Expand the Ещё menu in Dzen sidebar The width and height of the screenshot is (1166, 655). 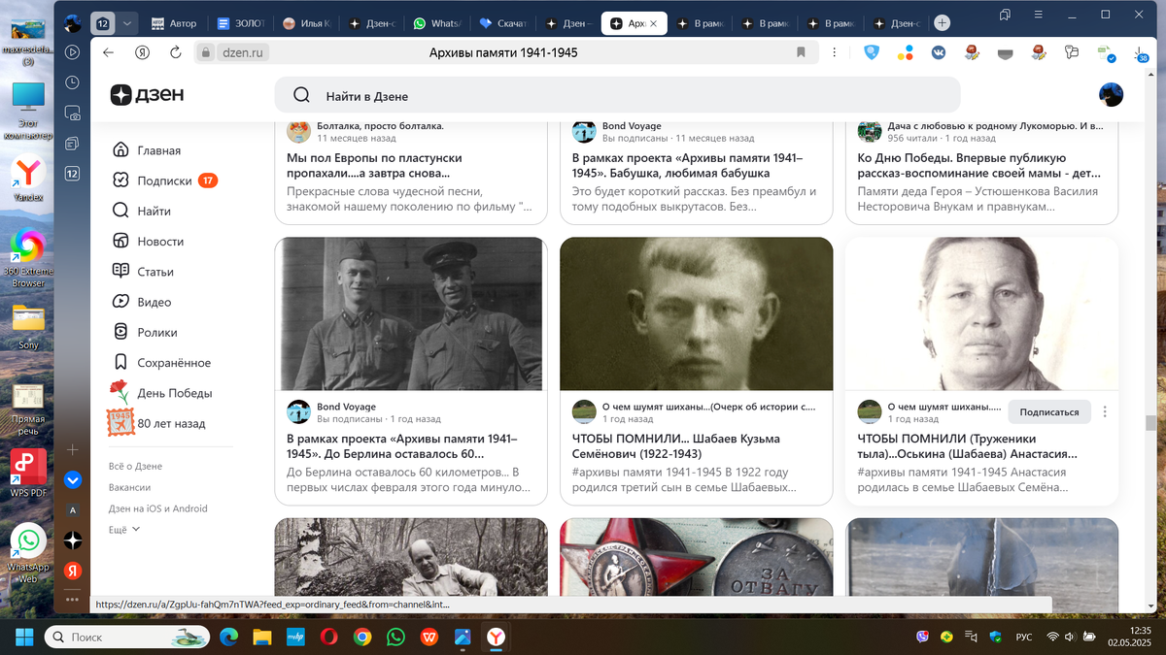124,530
